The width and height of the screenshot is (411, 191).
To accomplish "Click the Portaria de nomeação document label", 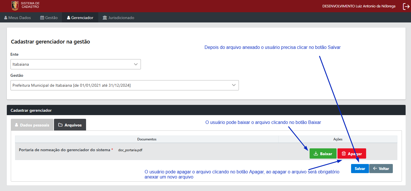I will 64,150.
